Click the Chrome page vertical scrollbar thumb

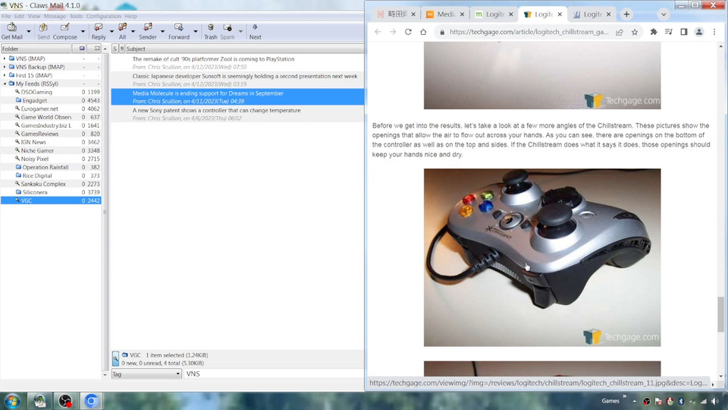[720, 314]
